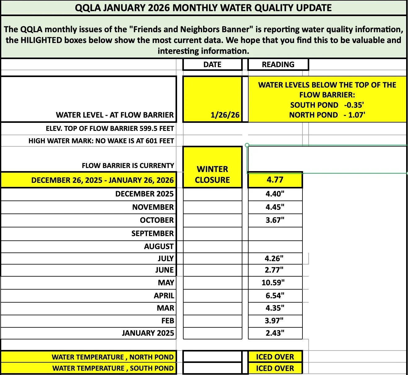Select the yellow 'WINTER CLOSURE' cell
The height and width of the screenshot is (375, 408).
coord(212,167)
